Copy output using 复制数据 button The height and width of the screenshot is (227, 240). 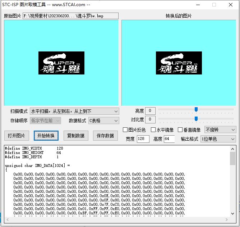pos(76,136)
